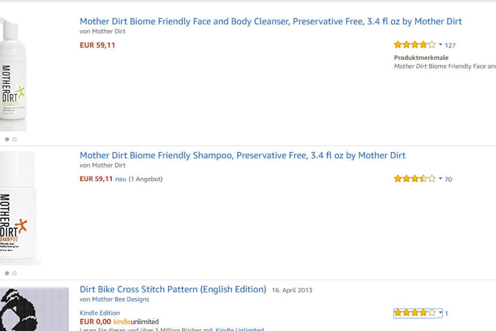Select first image dot of Cleanser carousel

tap(7, 139)
